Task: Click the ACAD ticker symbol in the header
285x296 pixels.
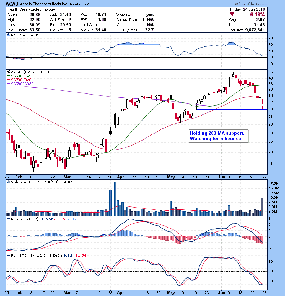Action: point(12,4)
